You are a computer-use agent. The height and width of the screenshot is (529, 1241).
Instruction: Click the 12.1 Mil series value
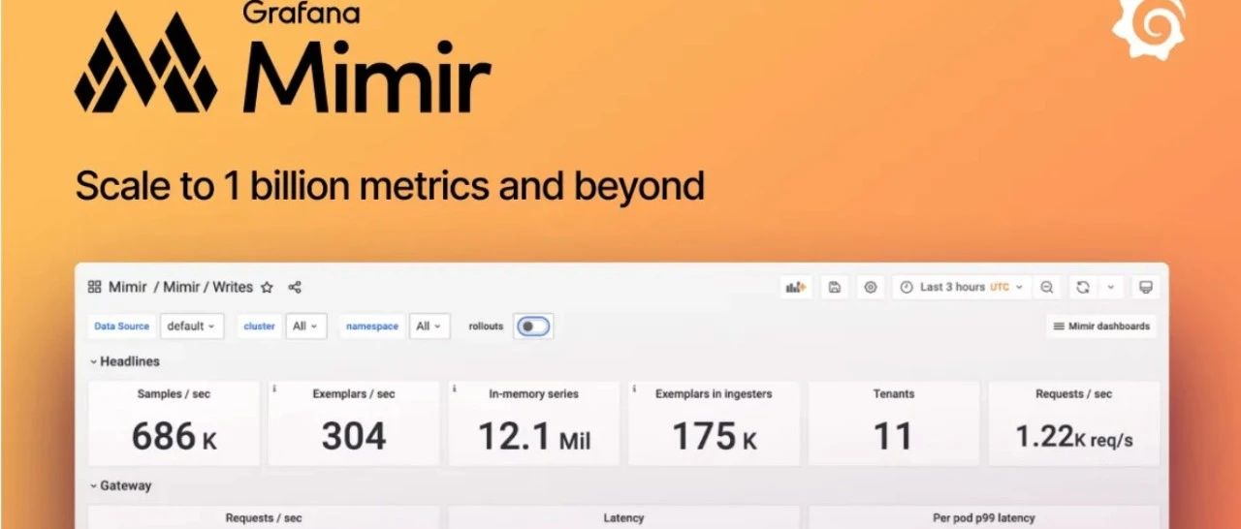[533, 437]
